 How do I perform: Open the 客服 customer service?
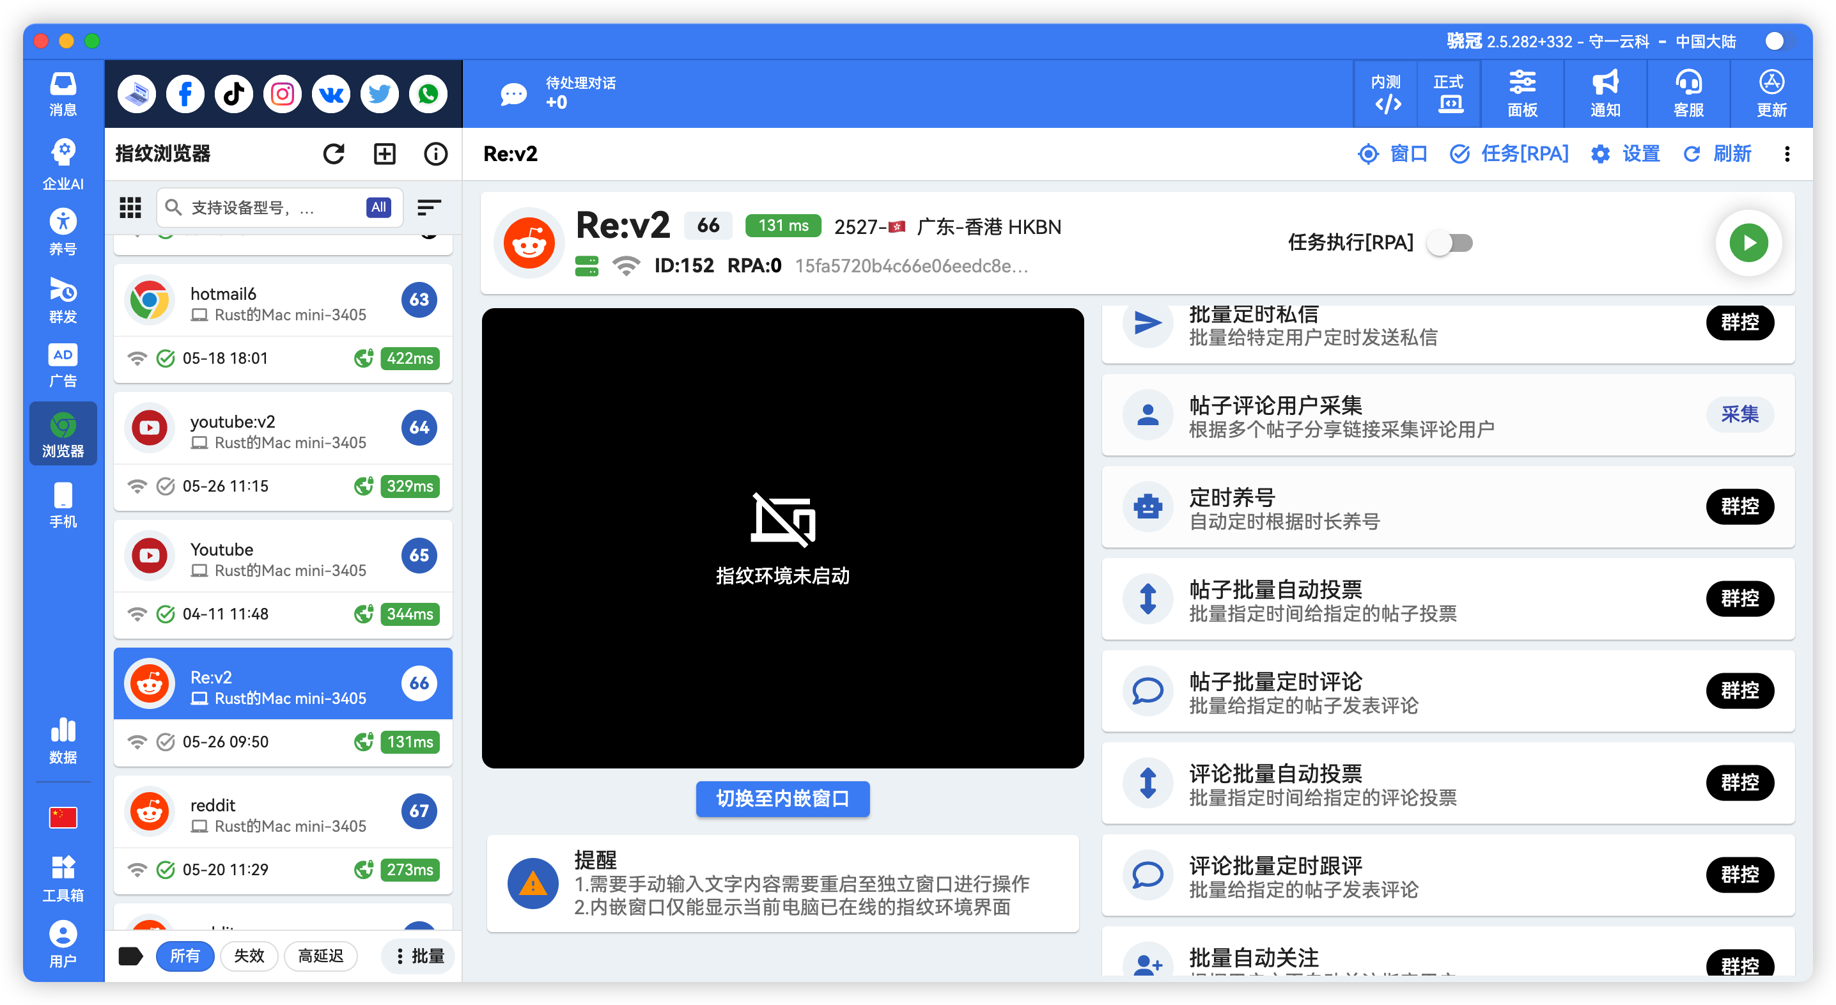click(1688, 94)
